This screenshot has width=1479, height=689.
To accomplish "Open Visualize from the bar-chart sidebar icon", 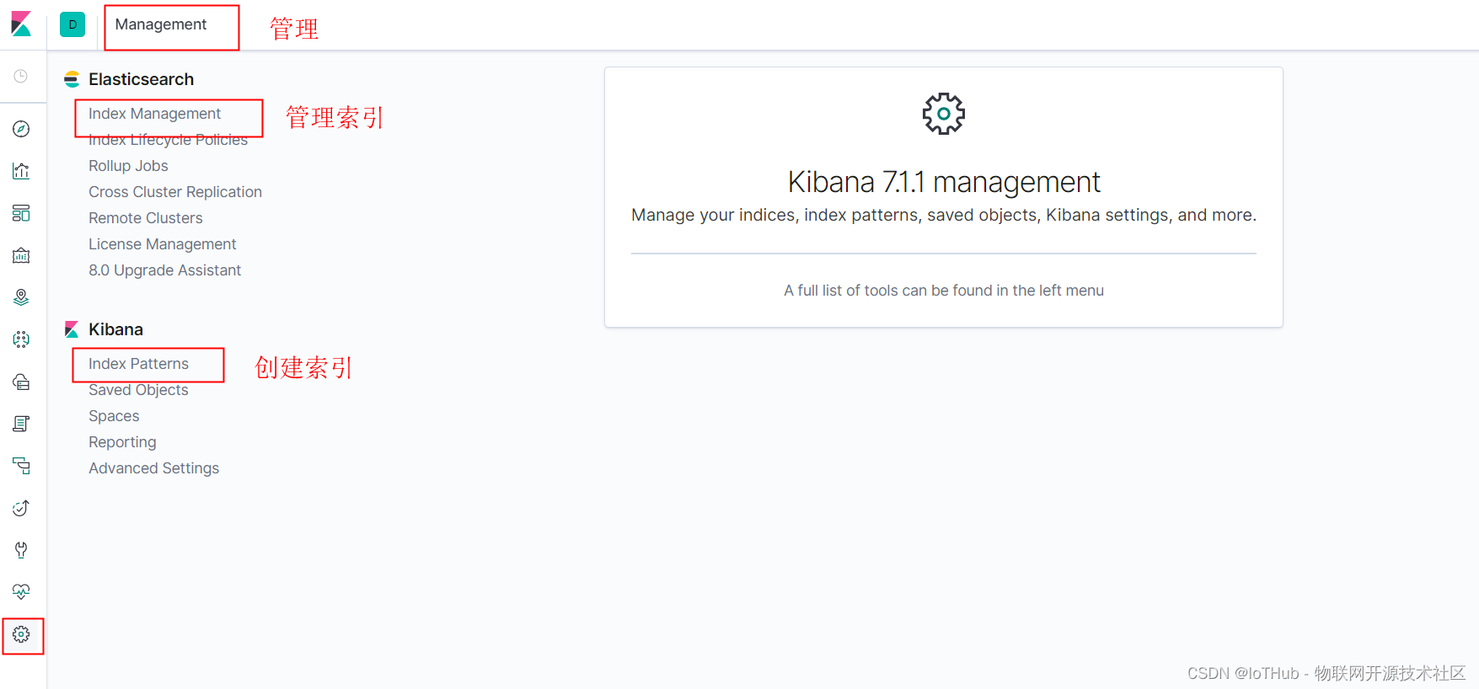I will pyautogui.click(x=21, y=171).
